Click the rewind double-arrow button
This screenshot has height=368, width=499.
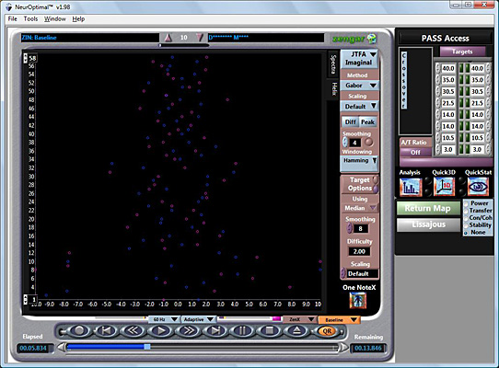[134, 331]
